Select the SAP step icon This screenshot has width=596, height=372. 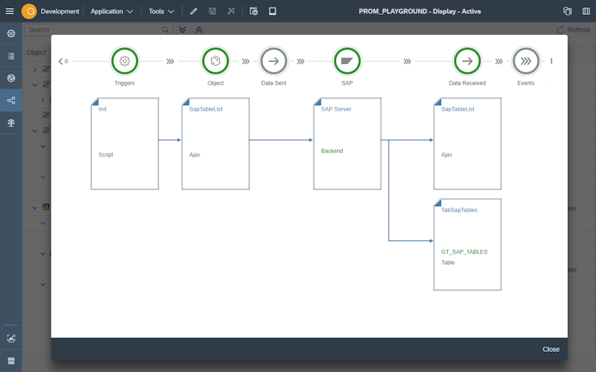point(347,61)
